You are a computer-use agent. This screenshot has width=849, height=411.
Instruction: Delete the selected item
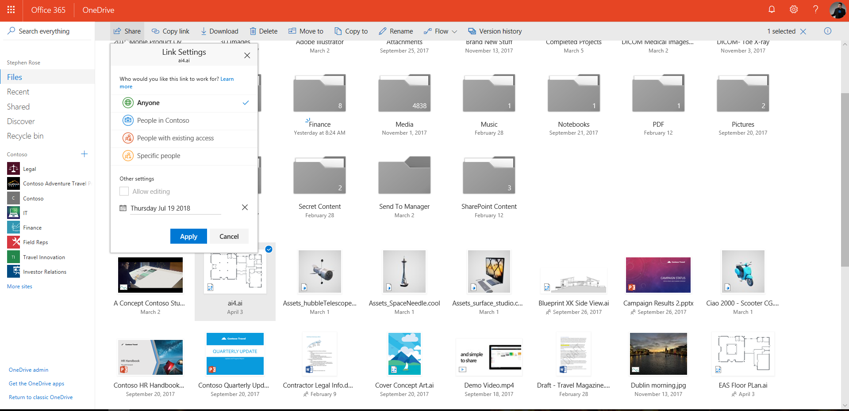(254, 31)
